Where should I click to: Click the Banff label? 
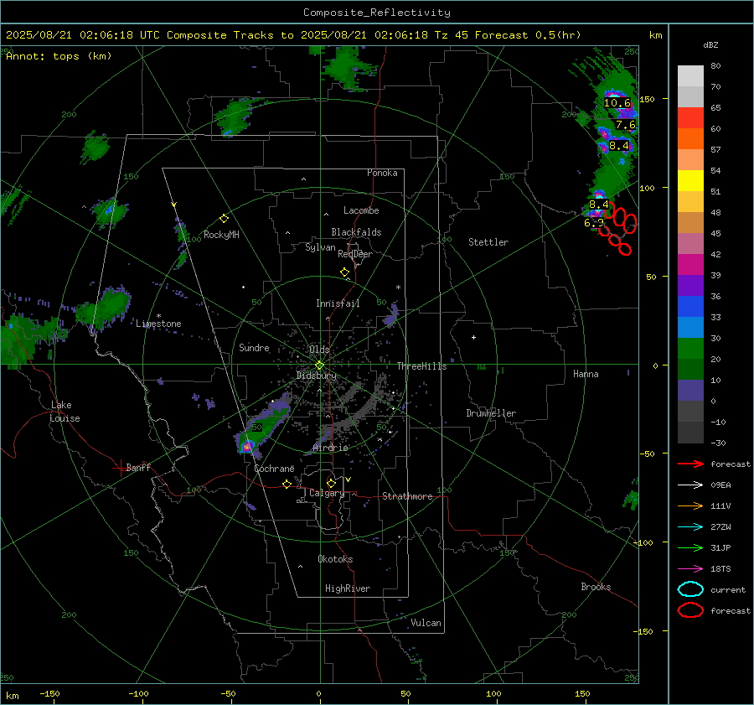138,467
